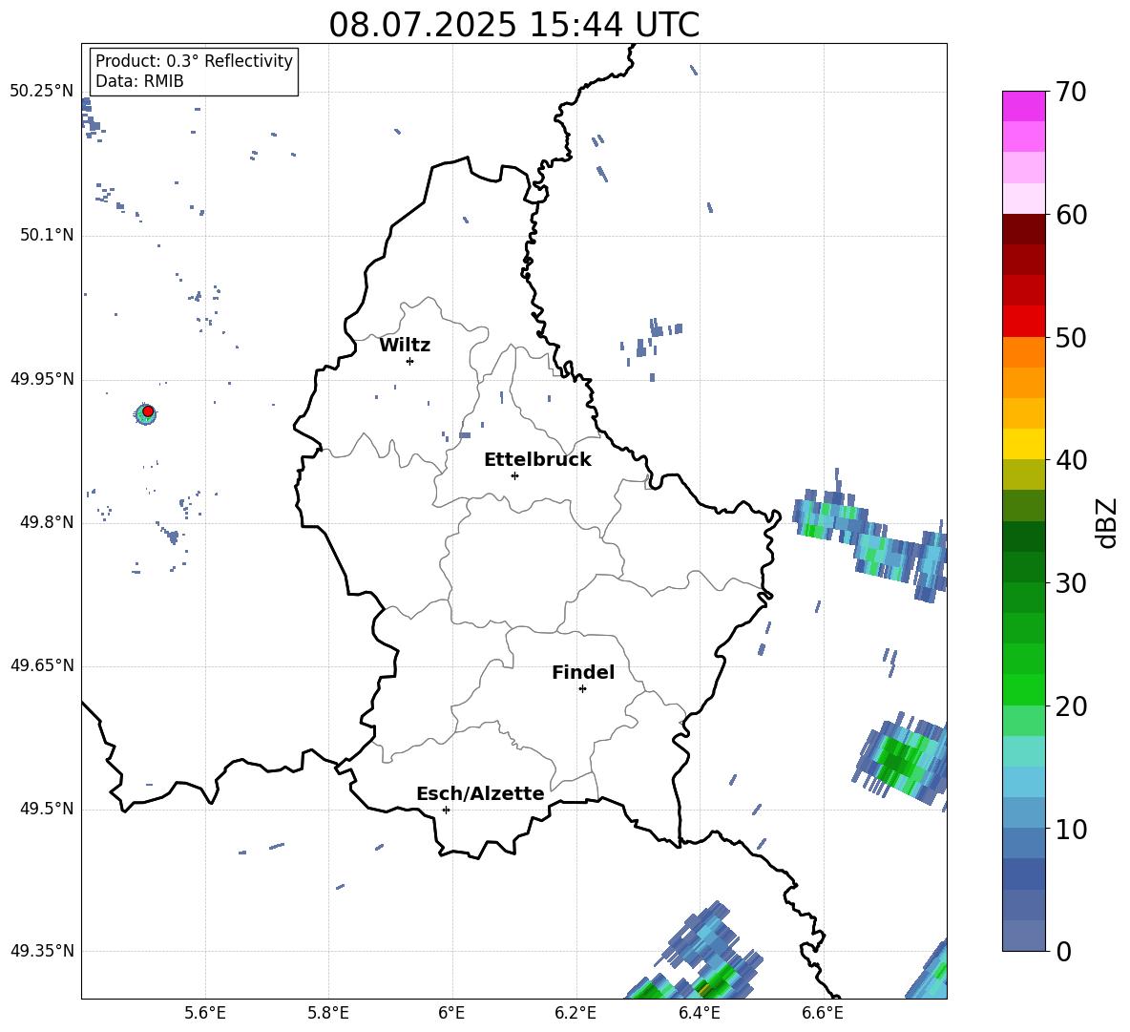Select the 'Product: 0.3° Reflectivity' text
Viewport: 1130px width, 1032px height.
(194, 61)
